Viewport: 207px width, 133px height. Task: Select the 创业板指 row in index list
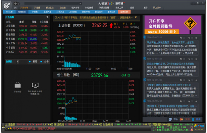(x=27, y=30)
